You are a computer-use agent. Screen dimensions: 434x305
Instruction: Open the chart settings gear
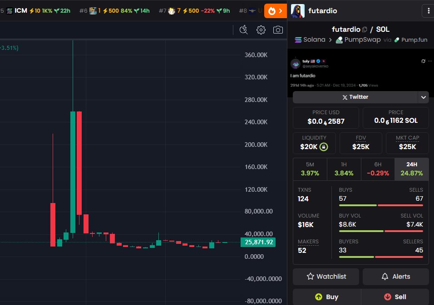(261, 30)
